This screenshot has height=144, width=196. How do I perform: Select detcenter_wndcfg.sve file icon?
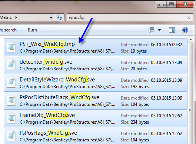click(11, 65)
